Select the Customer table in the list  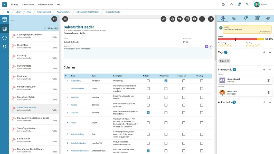[34, 78]
